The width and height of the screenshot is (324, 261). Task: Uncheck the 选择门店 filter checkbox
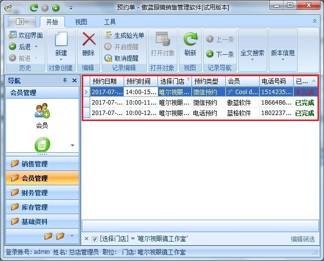pyautogui.click(x=95, y=239)
